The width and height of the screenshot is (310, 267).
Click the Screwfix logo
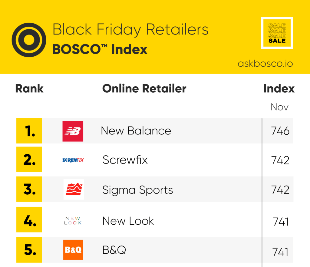click(73, 160)
